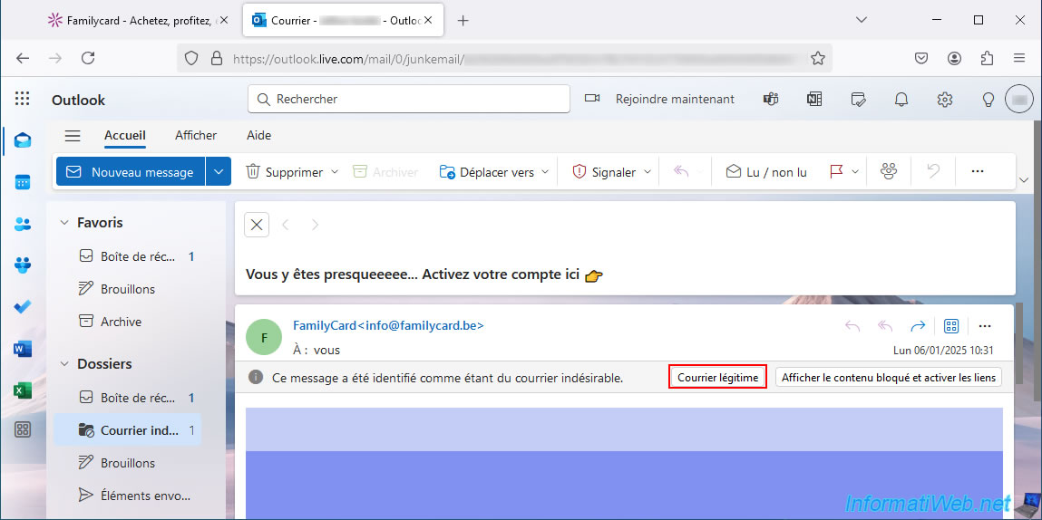Click the forward arrow on the message
Image resolution: width=1042 pixels, height=520 pixels.
[x=918, y=326]
